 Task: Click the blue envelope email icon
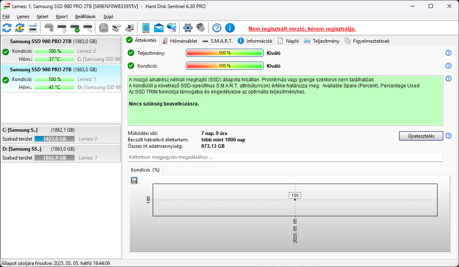click(x=159, y=28)
